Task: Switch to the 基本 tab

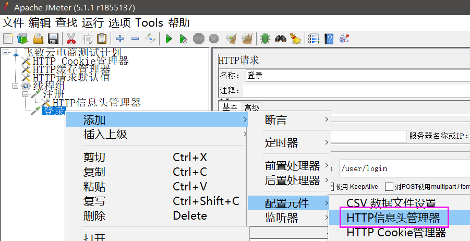Action: coord(230,107)
